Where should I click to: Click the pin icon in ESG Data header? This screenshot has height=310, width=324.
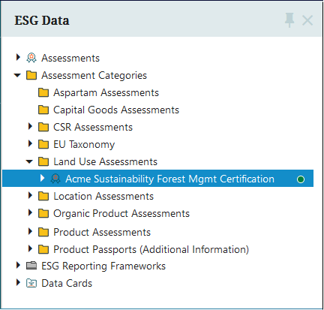(289, 20)
